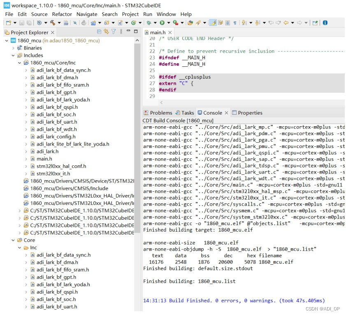Click the build target configuration icon
346x315 pixels.
click(x=39, y=23)
